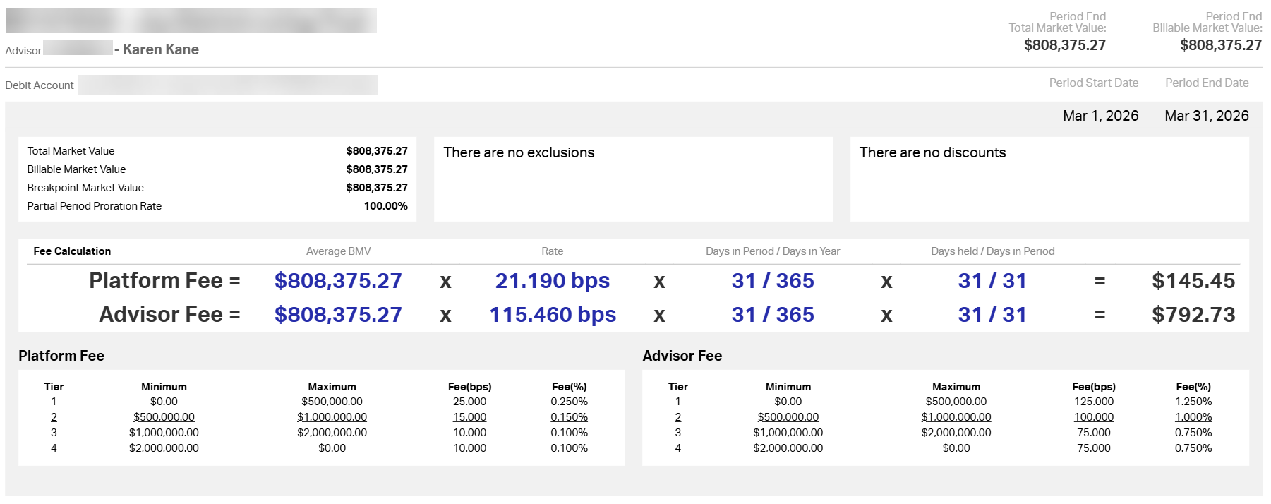Image resolution: width=1271 pixels, height=504 pixels.
Task: Click the Advisor Fee rate 115.460 bps
Action: click(552, 315)
